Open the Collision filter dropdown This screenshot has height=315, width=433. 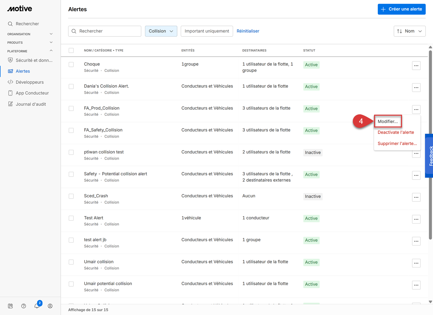click(x=161, y=31)
